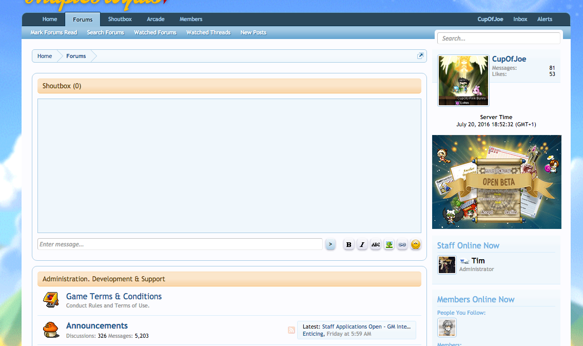583x346 pixels.
Task: Open the Alerts dropdown
Action: [545, 19]
